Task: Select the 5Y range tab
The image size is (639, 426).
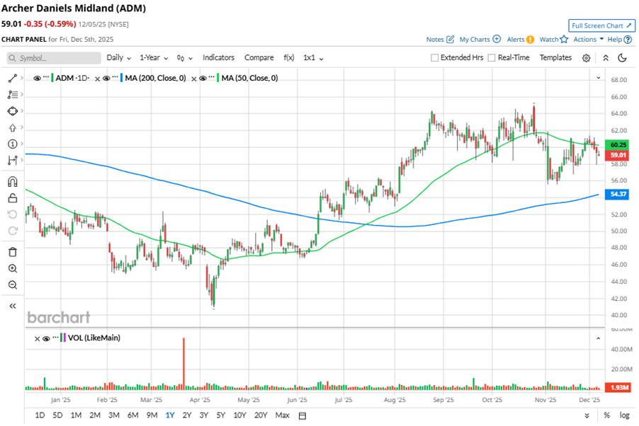Action: tap(220, 415)
